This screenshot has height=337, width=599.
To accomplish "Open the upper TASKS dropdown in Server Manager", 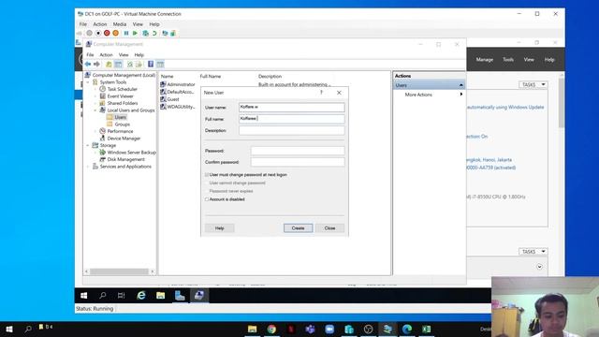I will [x=533, y=84].
